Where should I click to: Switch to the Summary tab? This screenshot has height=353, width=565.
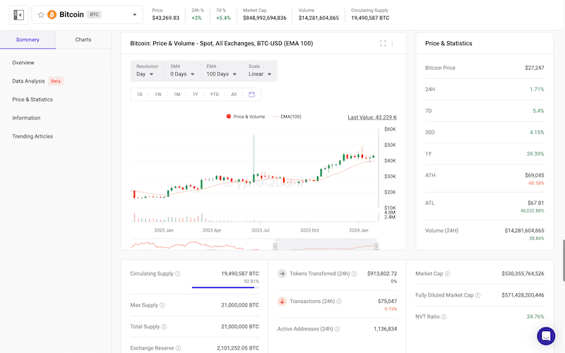point(28,40)
